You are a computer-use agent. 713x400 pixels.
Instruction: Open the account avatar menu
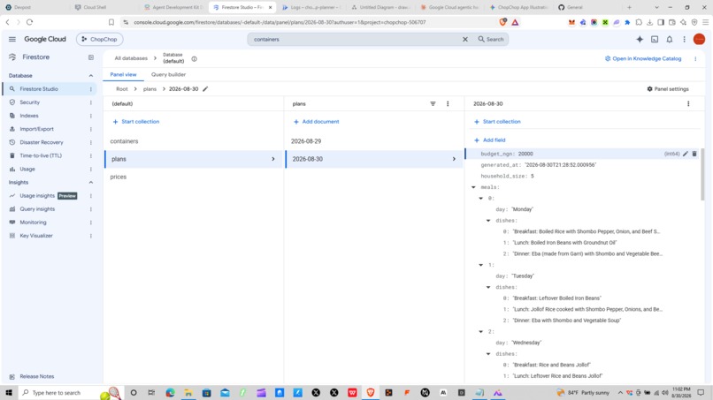(x=700, y=40)
